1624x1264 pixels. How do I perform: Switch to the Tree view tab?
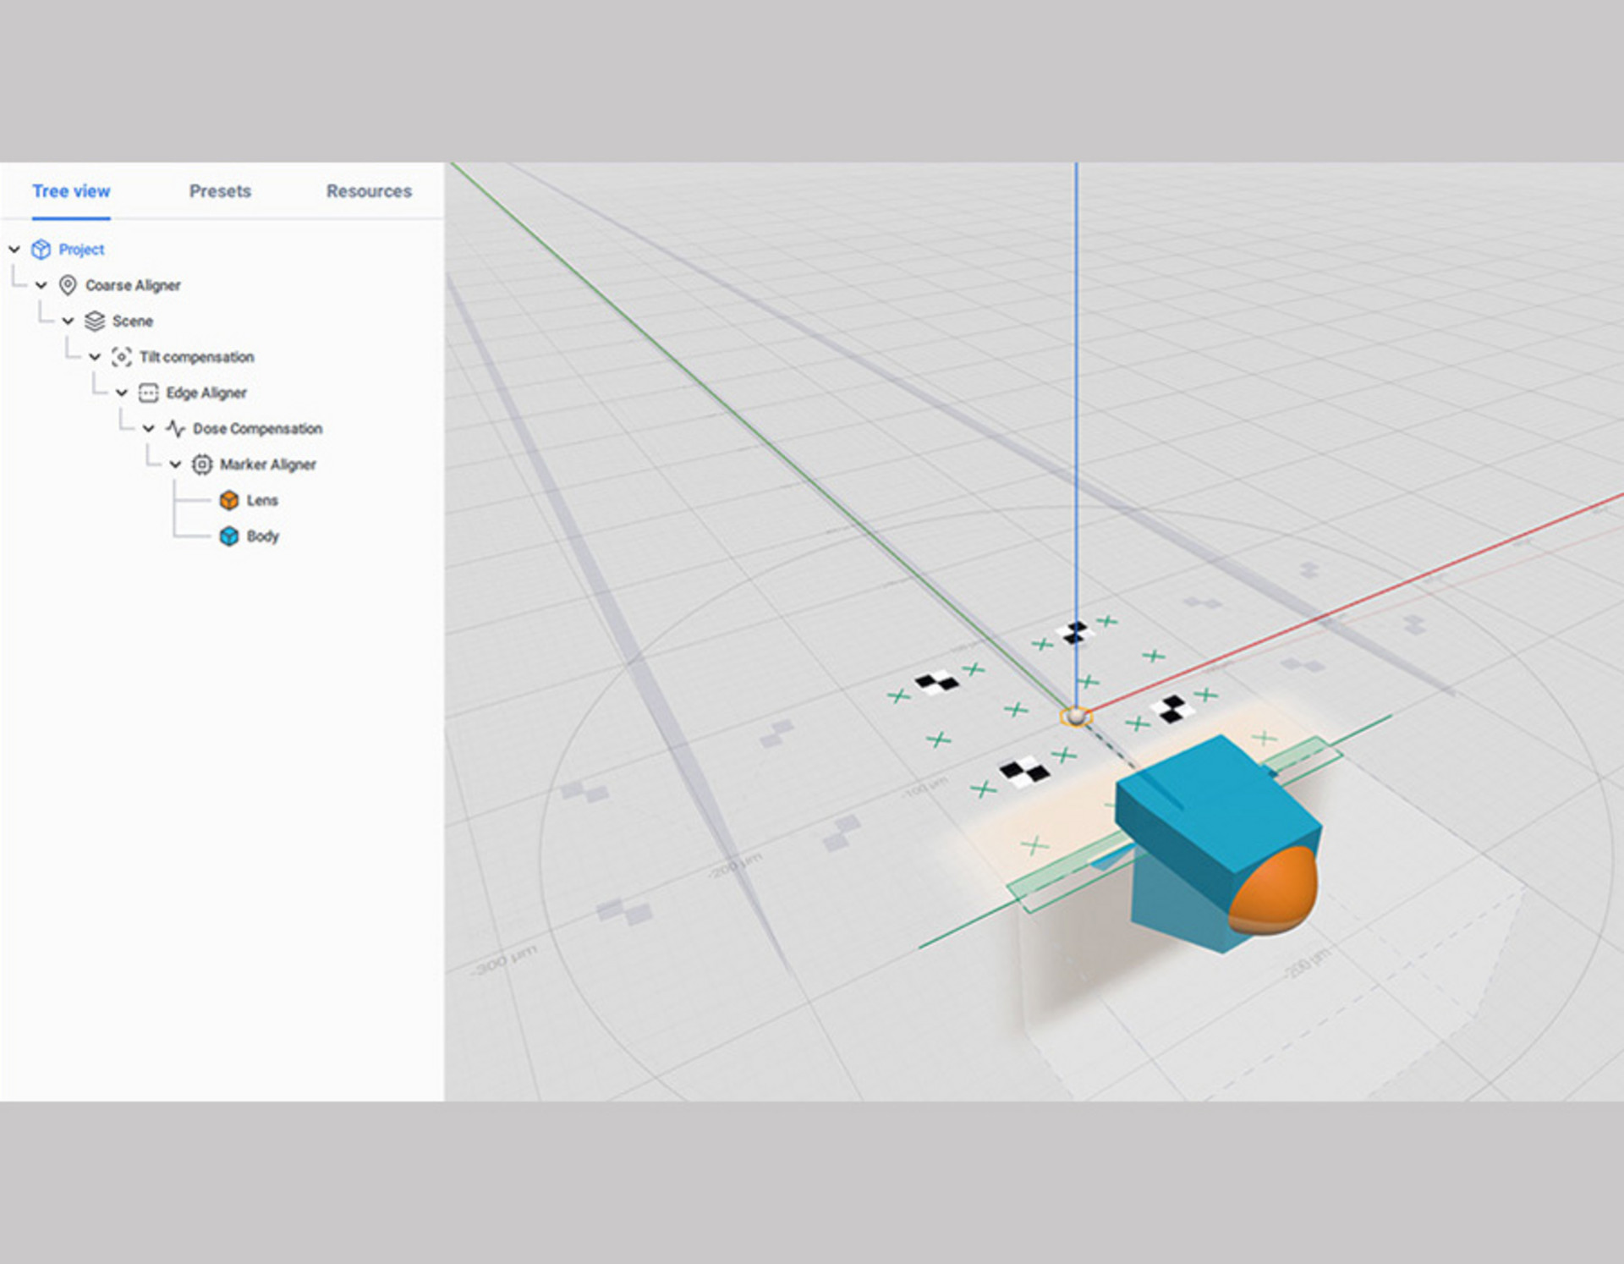71,191
